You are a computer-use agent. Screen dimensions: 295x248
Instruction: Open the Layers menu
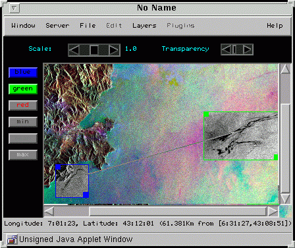[x=144, y=26]
